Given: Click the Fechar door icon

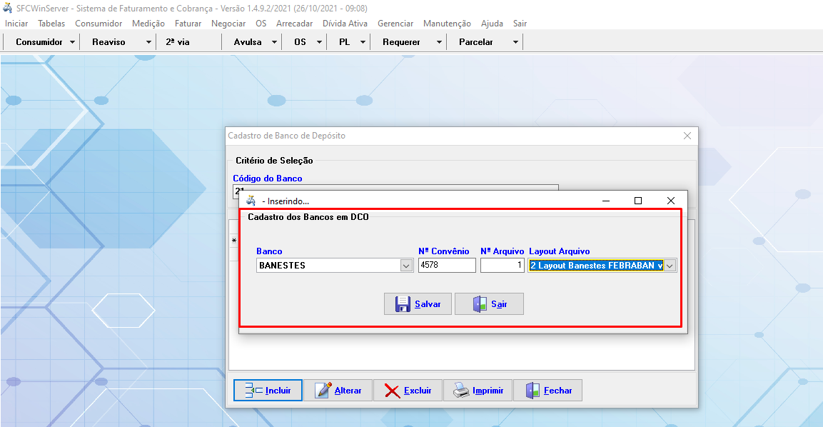Looking at the screenshot, I should [x=532, y=391].
